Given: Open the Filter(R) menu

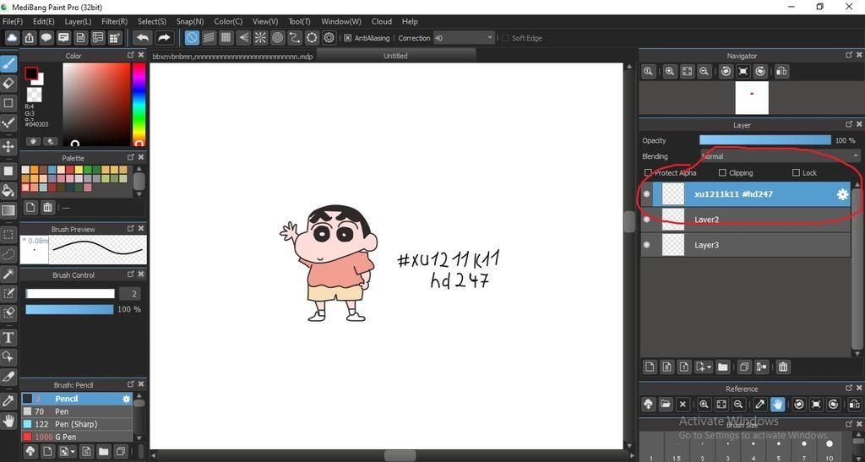Looking at the screenshot, I should pos(114,21).
